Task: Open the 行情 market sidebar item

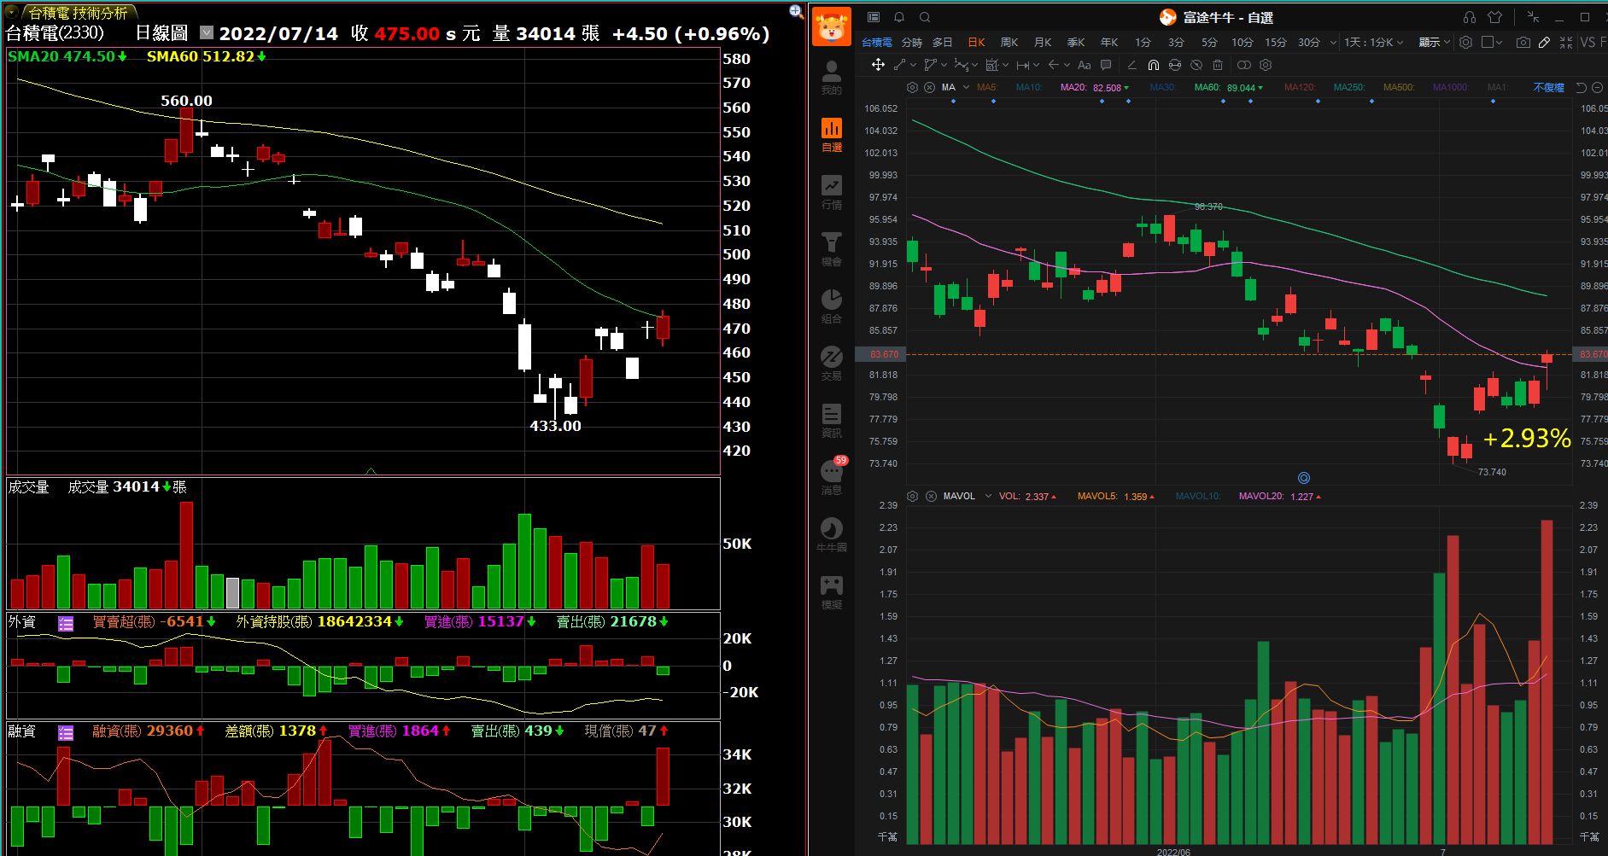Action: click(832, 192)
